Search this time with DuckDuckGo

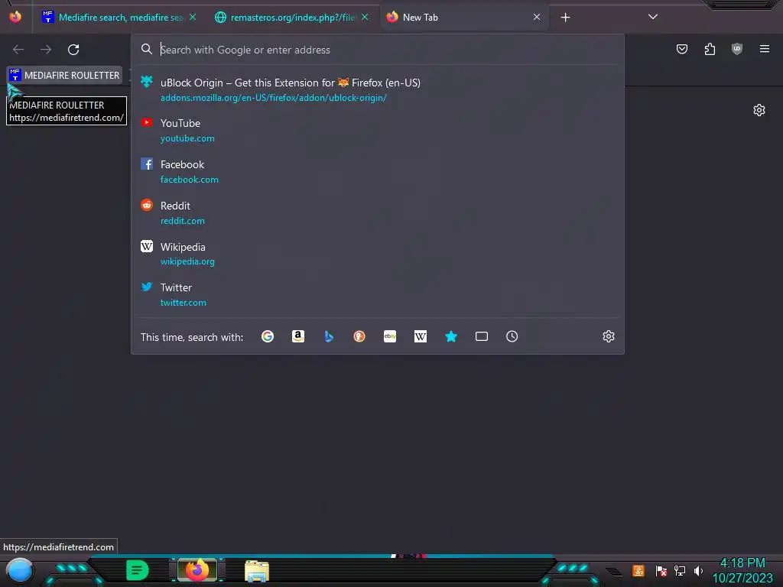tap(359, 336)
